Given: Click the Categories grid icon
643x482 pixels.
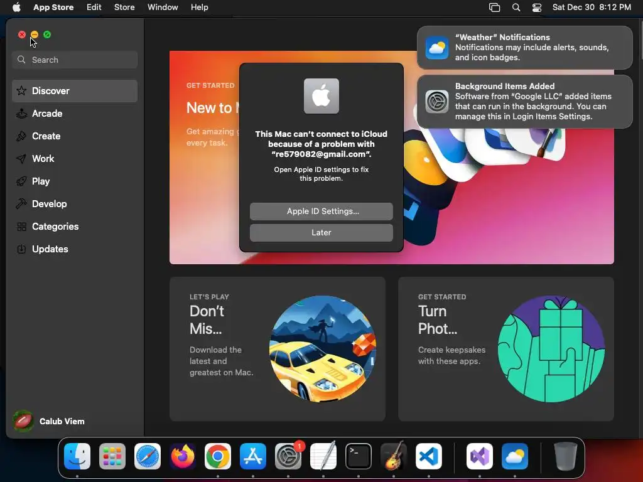Looking at the screenshot, I should (x=21, y=227).
